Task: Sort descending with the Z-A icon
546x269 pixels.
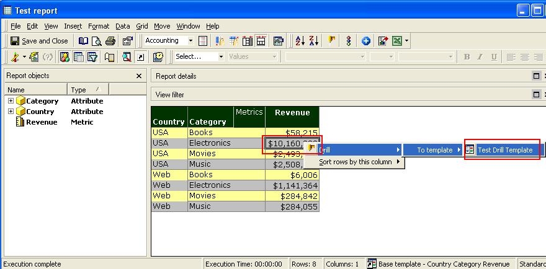Action: (x=314, y=41)
